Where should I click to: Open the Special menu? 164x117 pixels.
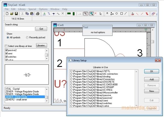coord(32,9)
